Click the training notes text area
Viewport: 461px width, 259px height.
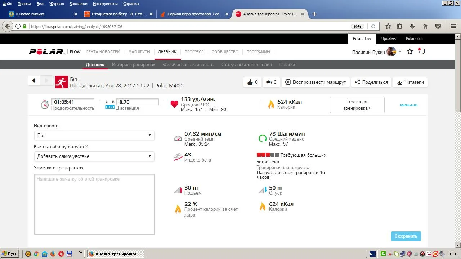coord(94,204)
